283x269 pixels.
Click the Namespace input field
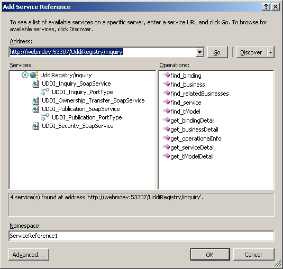(141, 236)
